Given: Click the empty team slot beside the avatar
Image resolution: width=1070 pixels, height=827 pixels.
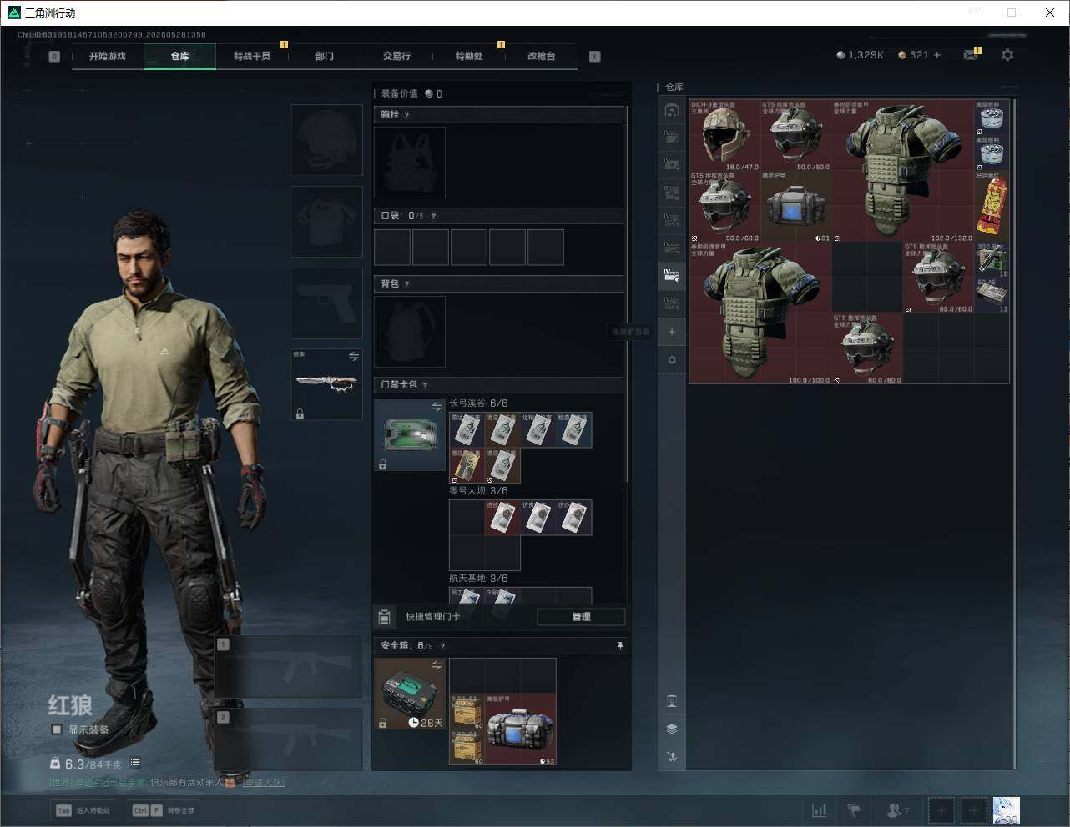Looking at the screenshot, I should pyautogui.click(x=973, y=810).
